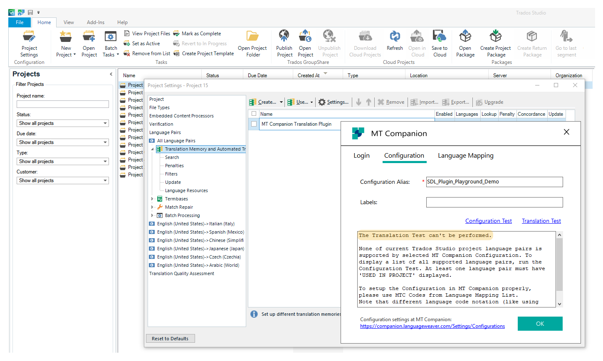Click the Configuration Test link
Image resolution: width=603 pixels, height=361 pixels.
pyautogui.click(x=489, y=221)
